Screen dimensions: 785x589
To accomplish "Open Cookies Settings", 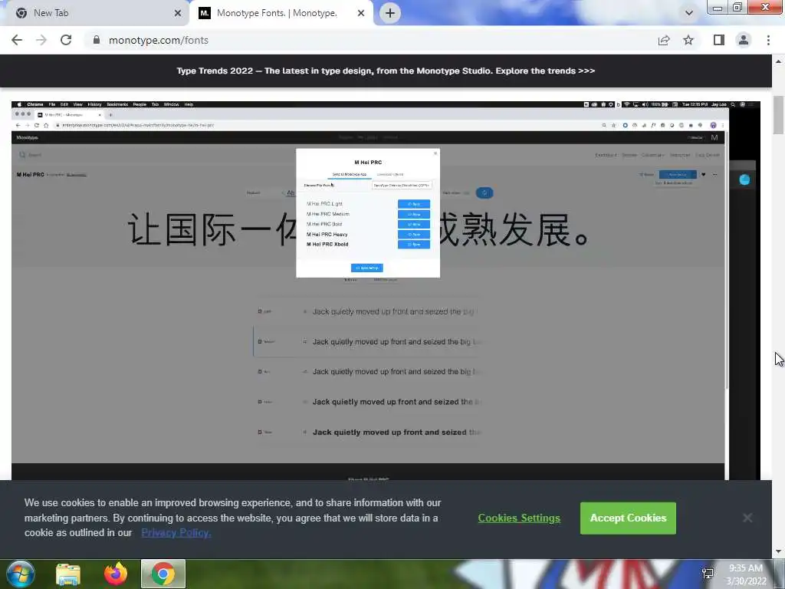I will [519, 518].
